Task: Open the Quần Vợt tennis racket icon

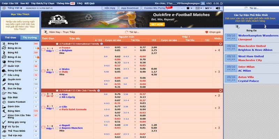Action: tap(4, 66)
